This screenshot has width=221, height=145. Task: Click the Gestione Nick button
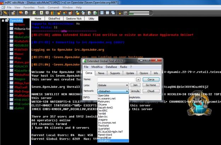[x=74, y=18]
